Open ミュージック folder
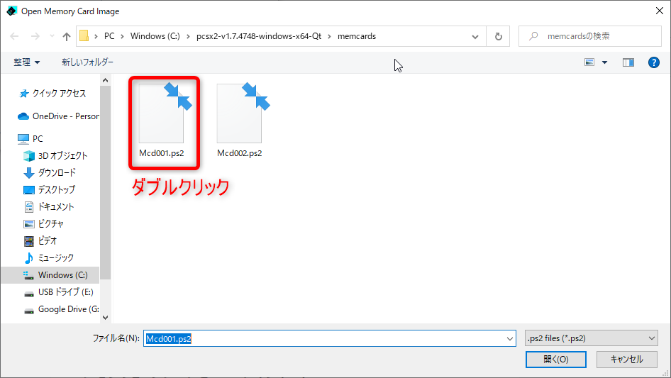Viewport: 671px width, 378px height. tap(49, 257)
